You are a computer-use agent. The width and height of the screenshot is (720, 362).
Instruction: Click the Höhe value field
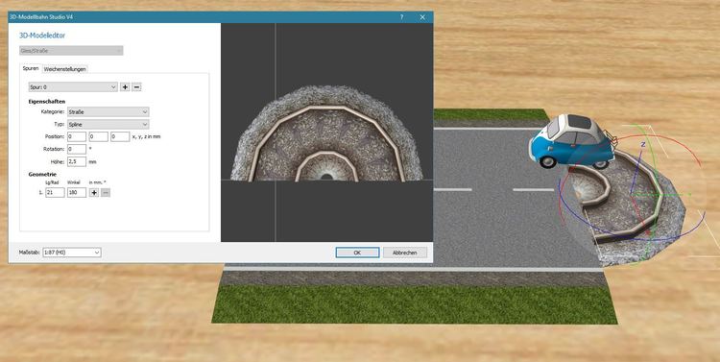[77, 161]
